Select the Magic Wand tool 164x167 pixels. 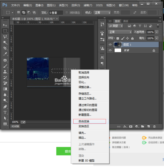[x=5, y=42]
